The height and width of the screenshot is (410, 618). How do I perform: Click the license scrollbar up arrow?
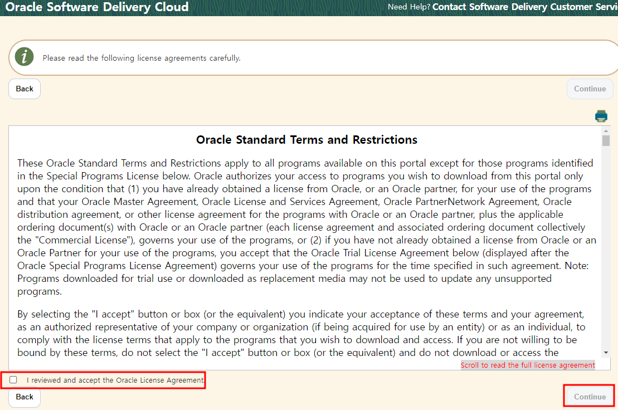coord(606,131)
